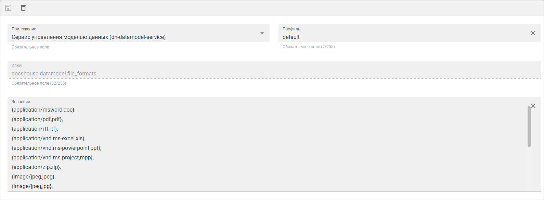Viewport: 544px width, 200px height.
Task: Place cursor on the application/rtf,rtf line
Action: pyautogui.click(x=35, y=129)
